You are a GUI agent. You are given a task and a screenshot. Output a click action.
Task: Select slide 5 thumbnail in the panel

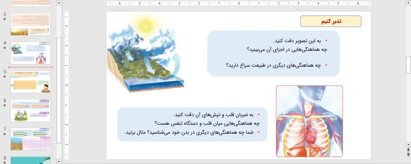coord(30,82)
